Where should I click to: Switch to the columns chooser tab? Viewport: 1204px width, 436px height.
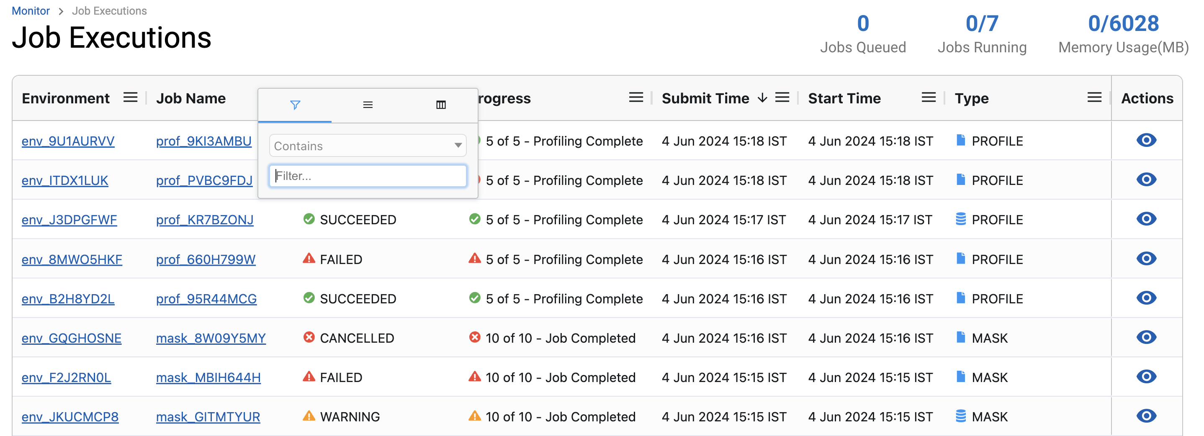[x=441, y=105]
